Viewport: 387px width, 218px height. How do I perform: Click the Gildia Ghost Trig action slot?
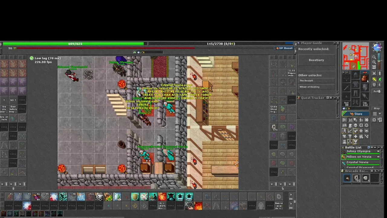[274, 109]
